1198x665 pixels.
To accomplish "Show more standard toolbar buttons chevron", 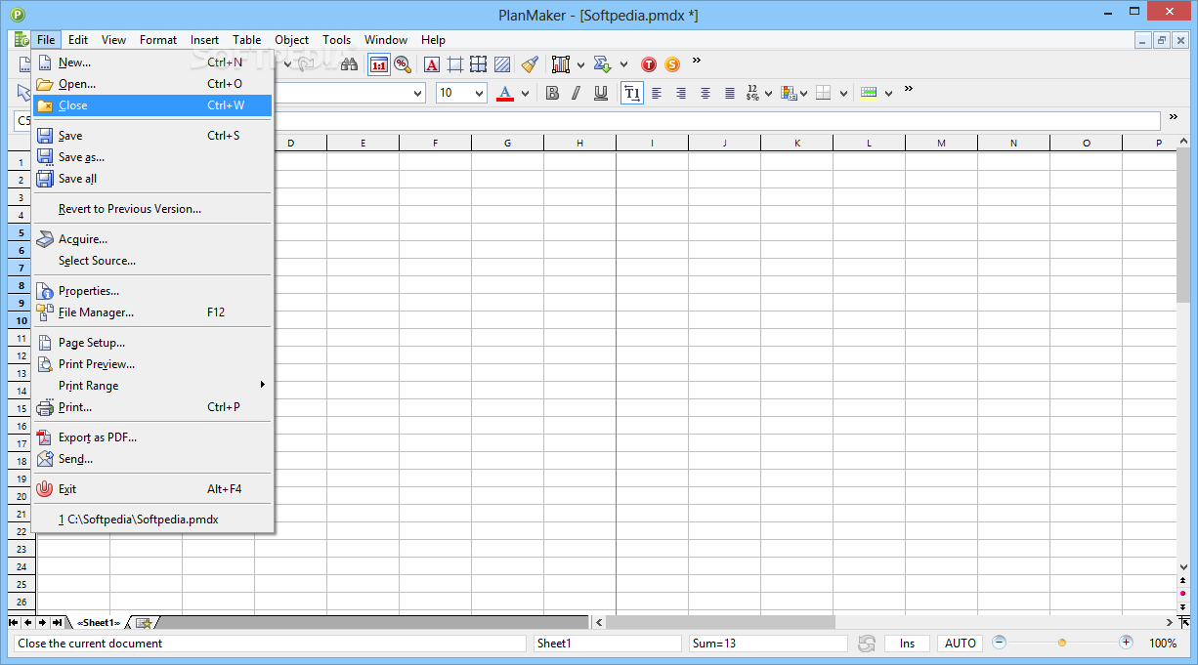I will click(697, 61).
